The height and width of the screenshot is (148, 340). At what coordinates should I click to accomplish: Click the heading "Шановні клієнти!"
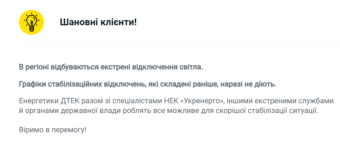(x=98, y=23)
